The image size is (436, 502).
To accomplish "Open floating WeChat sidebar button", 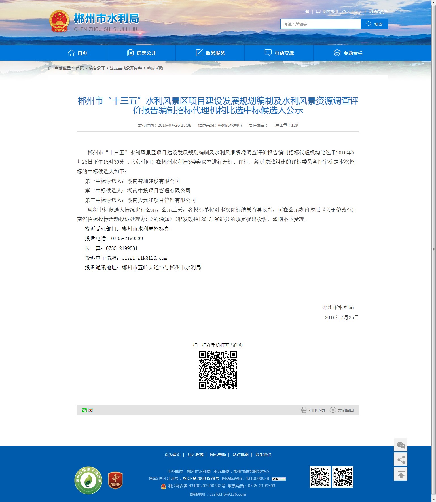I will 401,444.
